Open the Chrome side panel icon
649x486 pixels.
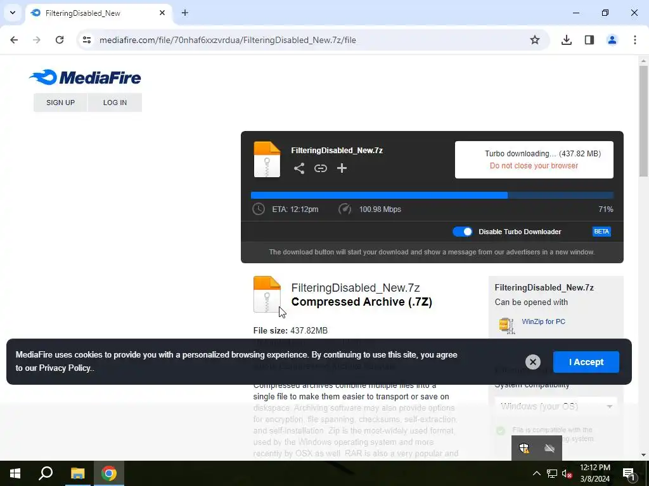[x=589, y=40]
